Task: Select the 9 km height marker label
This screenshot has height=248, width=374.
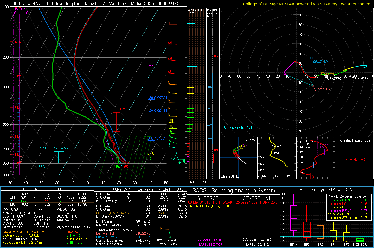Action: pos(18,76)
